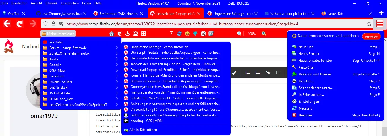Click the chain link icon in the editor toolbar

click(268, 73)
